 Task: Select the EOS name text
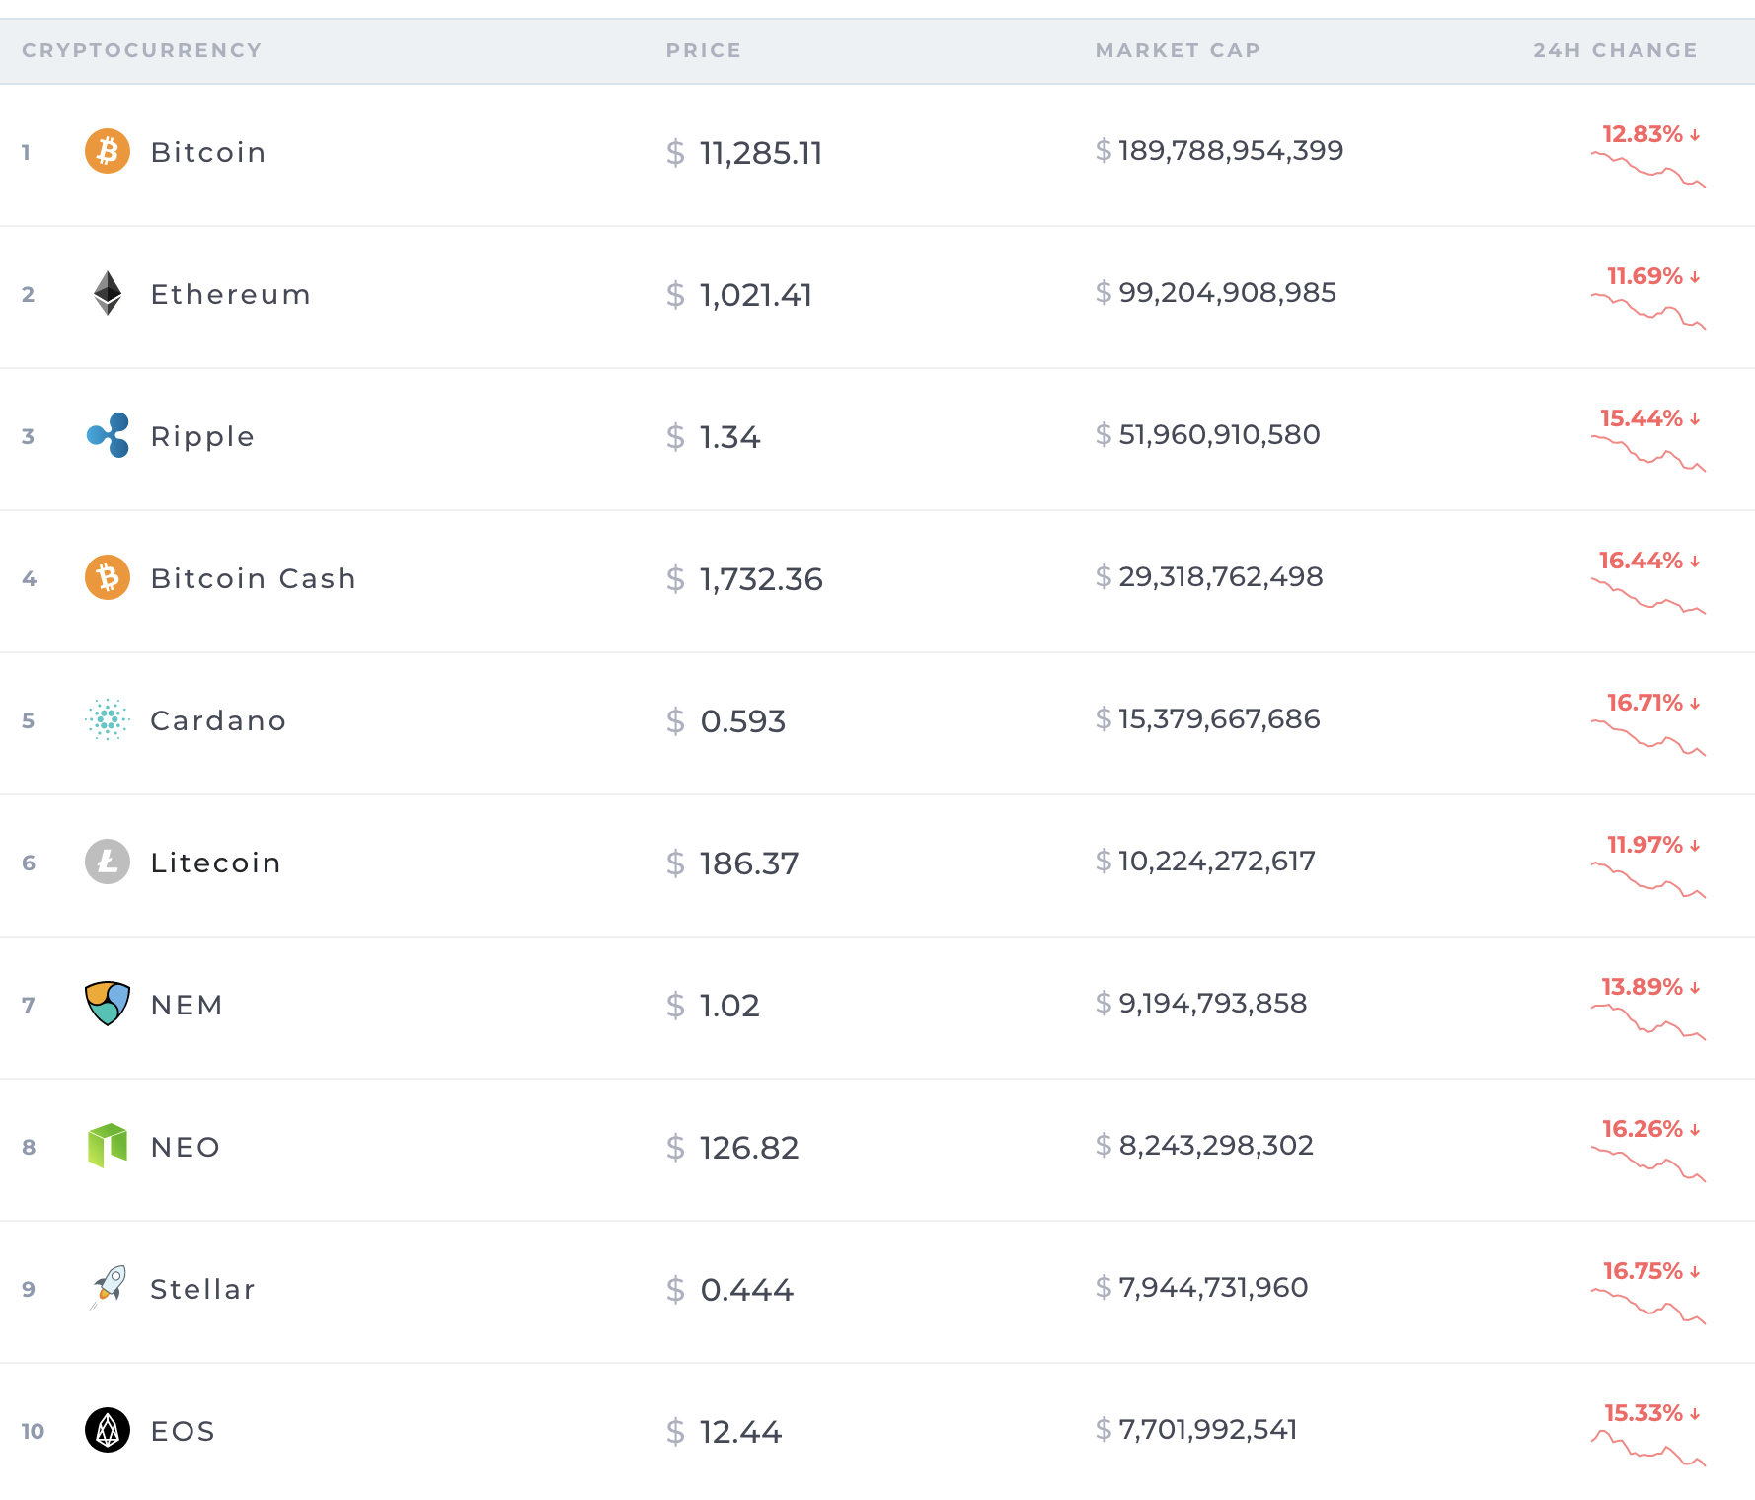[183, 1431]
